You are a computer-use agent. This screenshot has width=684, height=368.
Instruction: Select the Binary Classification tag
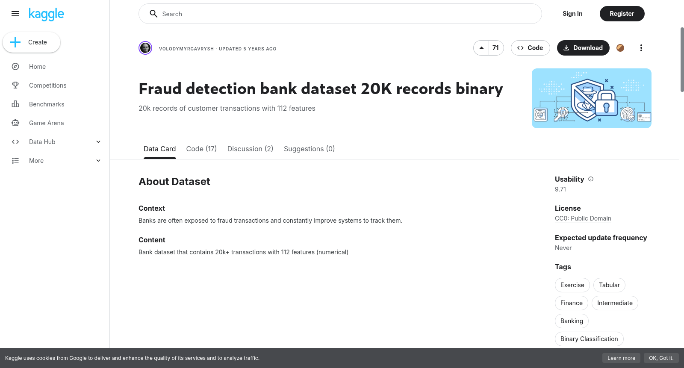pos(589,339)
